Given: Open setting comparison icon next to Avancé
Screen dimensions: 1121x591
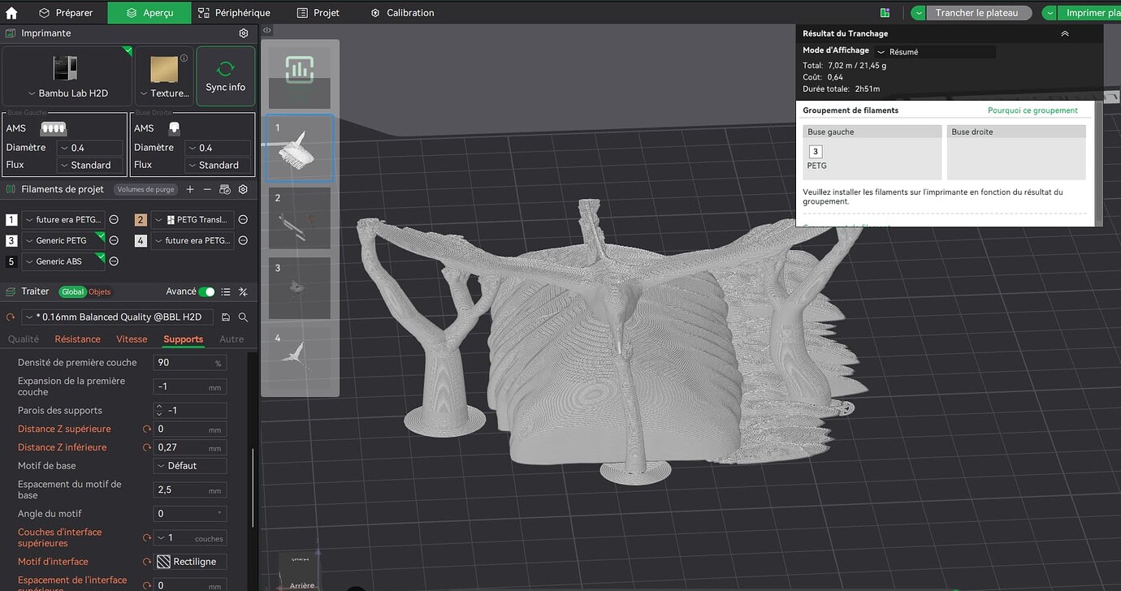Looking at the screenshot, I should 243,291.
